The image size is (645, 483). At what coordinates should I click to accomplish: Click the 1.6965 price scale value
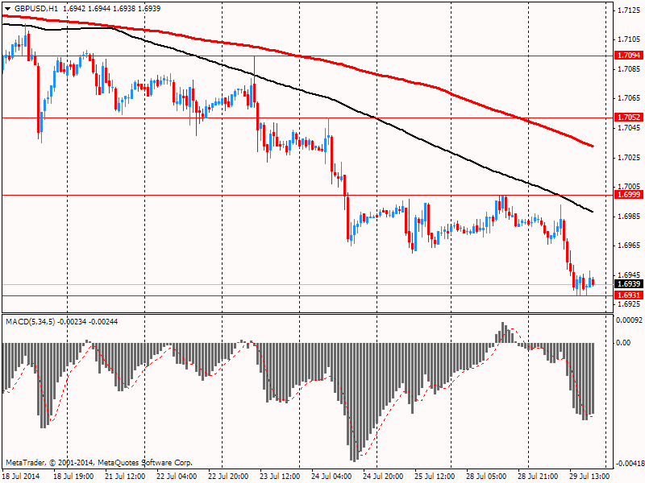coord(629,246)
